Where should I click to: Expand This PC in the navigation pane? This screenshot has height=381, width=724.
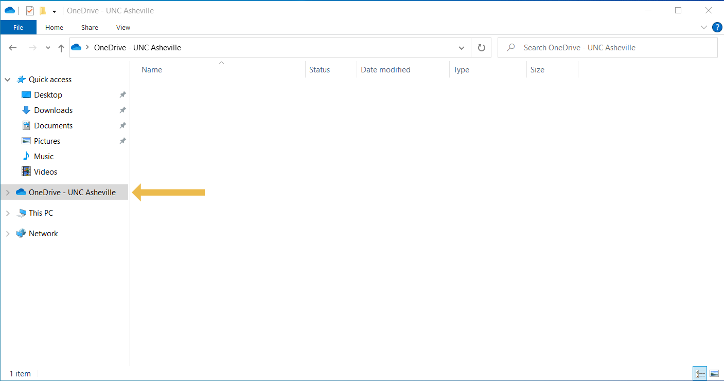[8, 213]
